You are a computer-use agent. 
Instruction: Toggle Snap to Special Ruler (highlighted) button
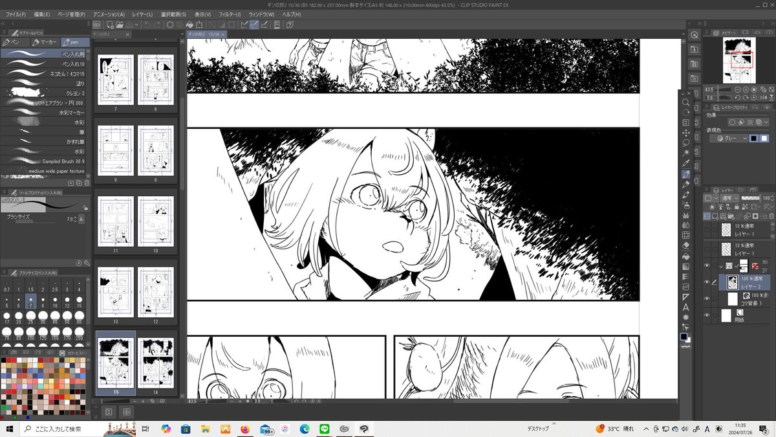coord(254,25)
